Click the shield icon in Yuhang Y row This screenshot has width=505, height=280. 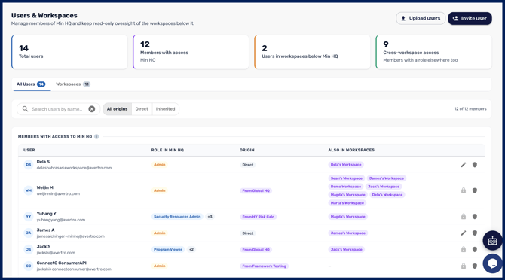[x=475, y=217]
